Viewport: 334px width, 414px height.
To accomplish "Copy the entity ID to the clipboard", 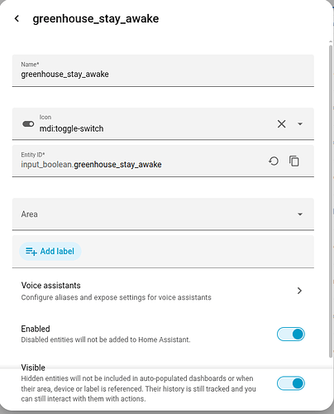I will 294,161.
